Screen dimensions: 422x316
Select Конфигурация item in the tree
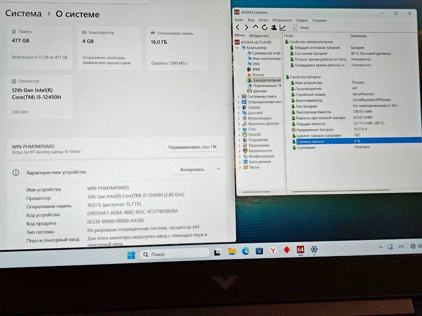click(x=259, y=156)
